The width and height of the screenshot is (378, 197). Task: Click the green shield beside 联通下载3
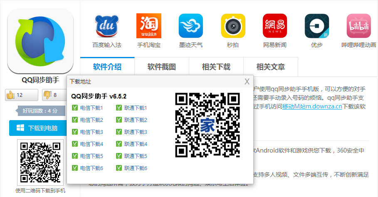[x=119, y=132]
